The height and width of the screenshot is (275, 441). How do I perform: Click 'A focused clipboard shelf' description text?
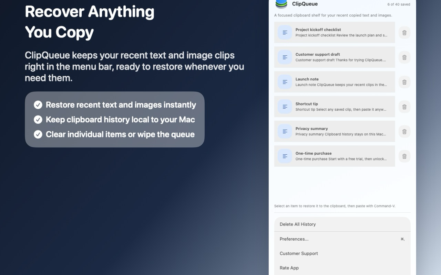pos(333,15)
